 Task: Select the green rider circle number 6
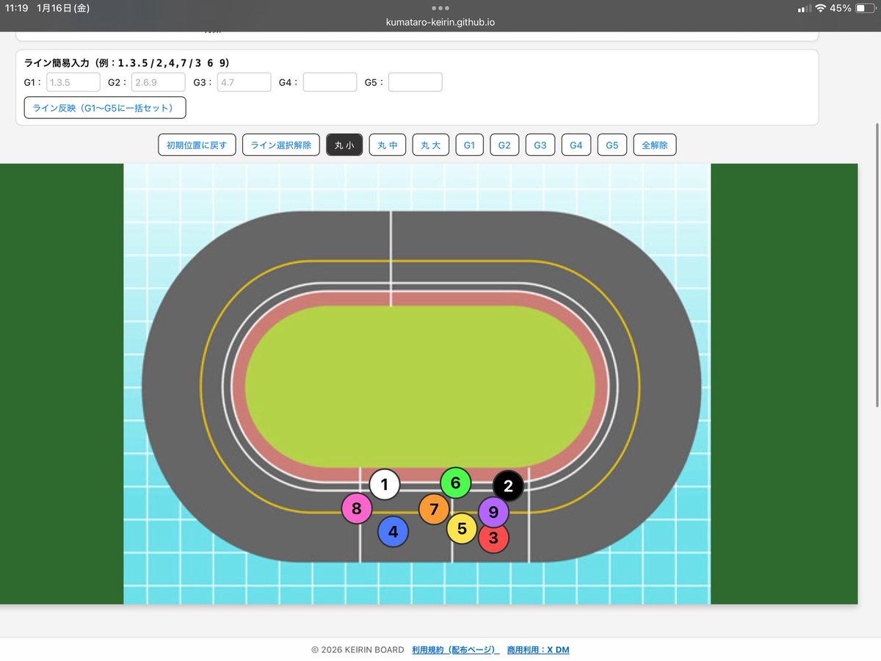tap(455, 483)
